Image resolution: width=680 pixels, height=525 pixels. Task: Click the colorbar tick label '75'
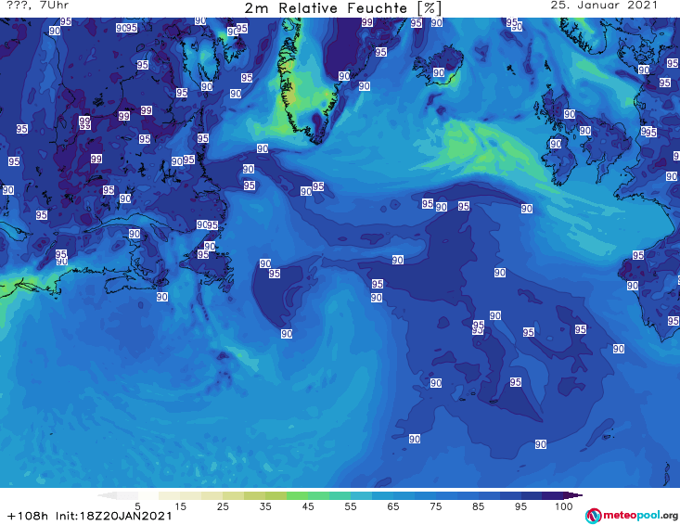[435, 506]
